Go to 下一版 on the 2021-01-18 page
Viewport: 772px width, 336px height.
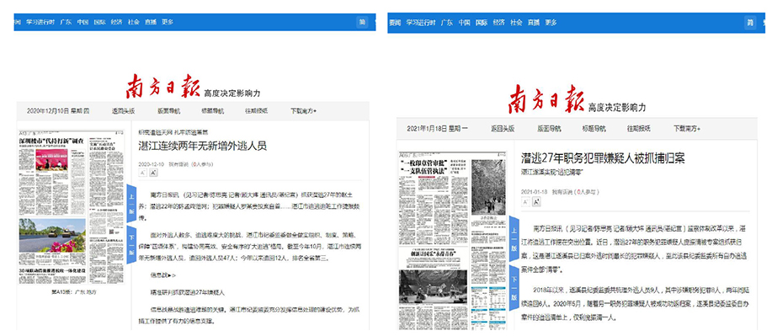(514, 289)
